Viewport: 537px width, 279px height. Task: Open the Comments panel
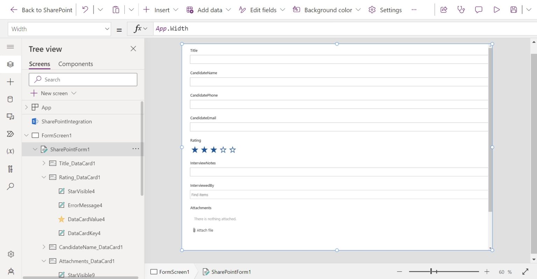pos(478,9)
